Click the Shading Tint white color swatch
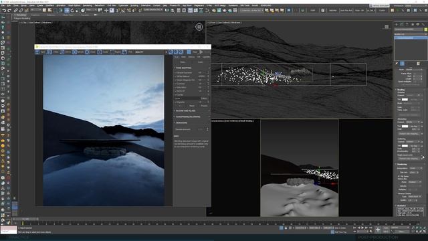 pos(405,100)
